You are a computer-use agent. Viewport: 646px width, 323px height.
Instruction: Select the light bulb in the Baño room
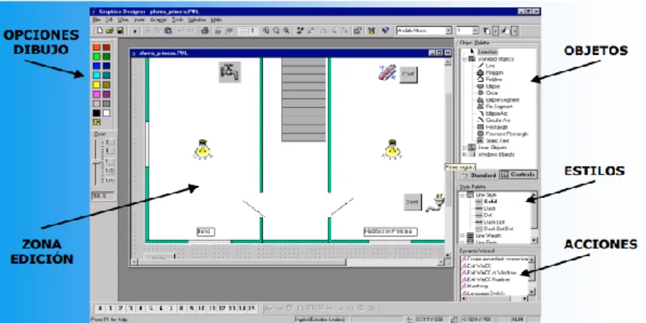coord(202,149)
